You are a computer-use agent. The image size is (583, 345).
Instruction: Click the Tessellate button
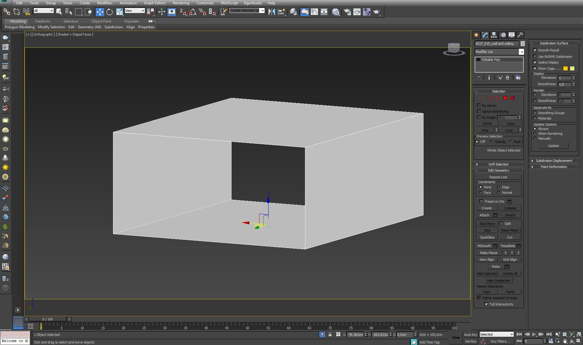pos(507,246)
